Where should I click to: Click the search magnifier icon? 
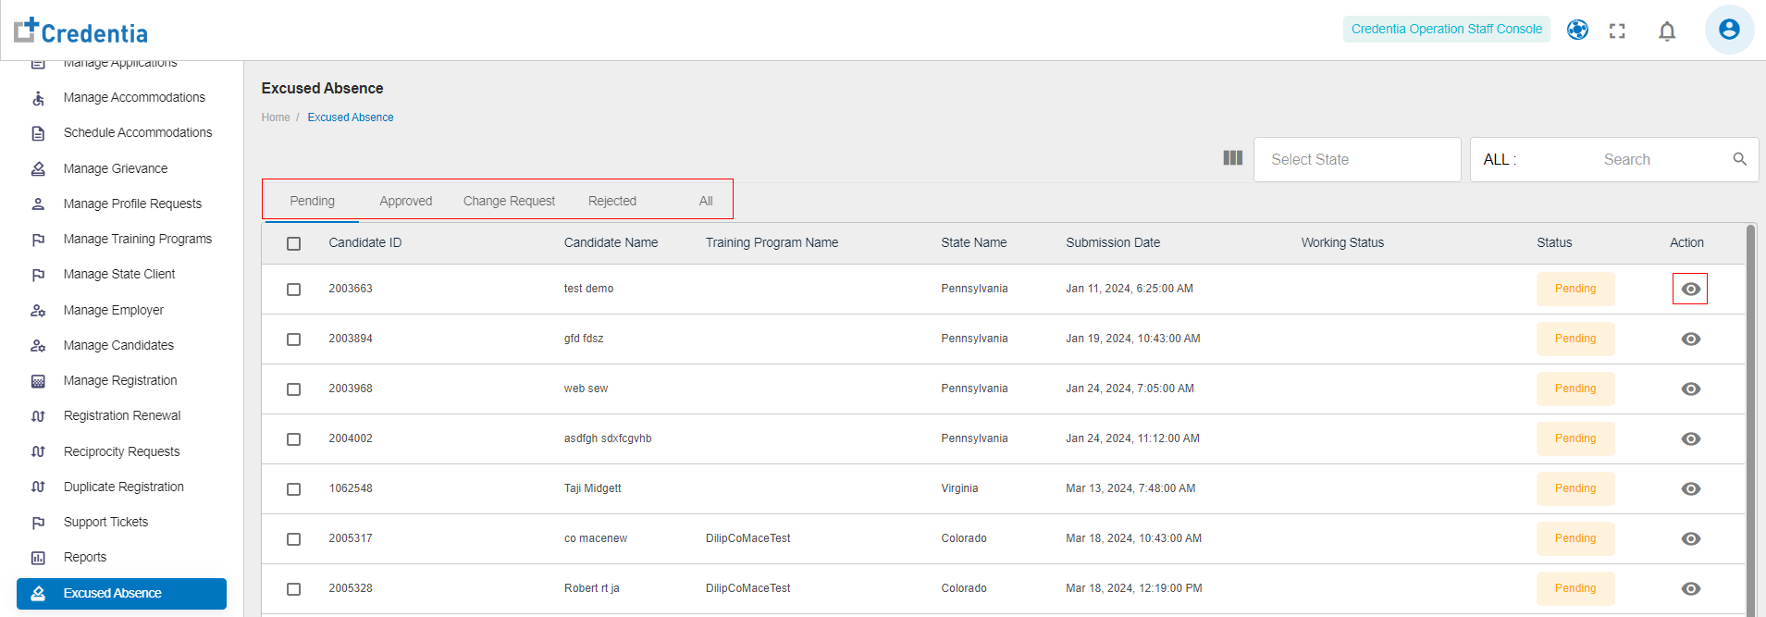[x=1739, y=159]
